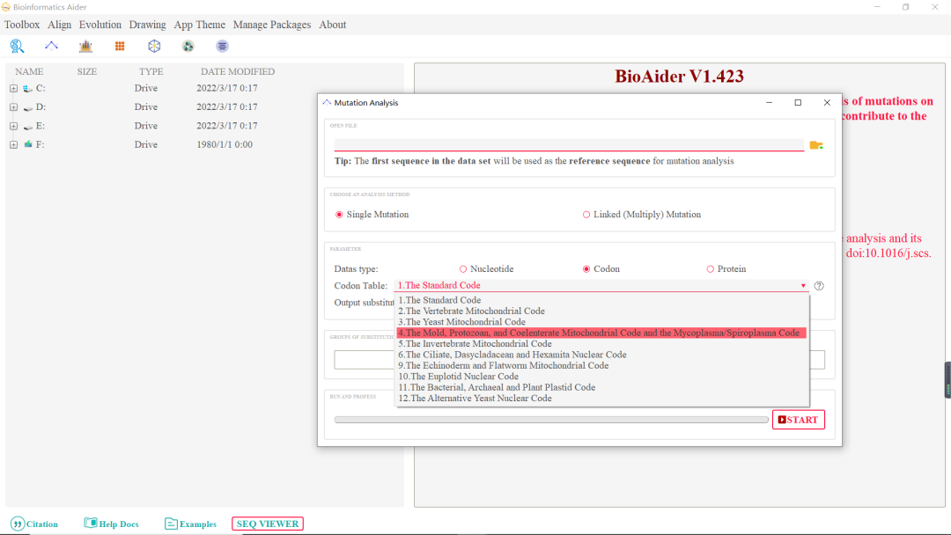Open the App Theme menu
This screenshot has height=535, width=951.
(x=200, y=25)
